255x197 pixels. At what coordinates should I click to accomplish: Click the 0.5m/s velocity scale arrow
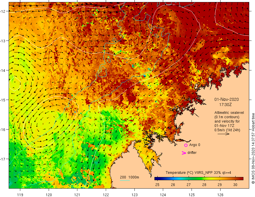[x=223, y=134]
